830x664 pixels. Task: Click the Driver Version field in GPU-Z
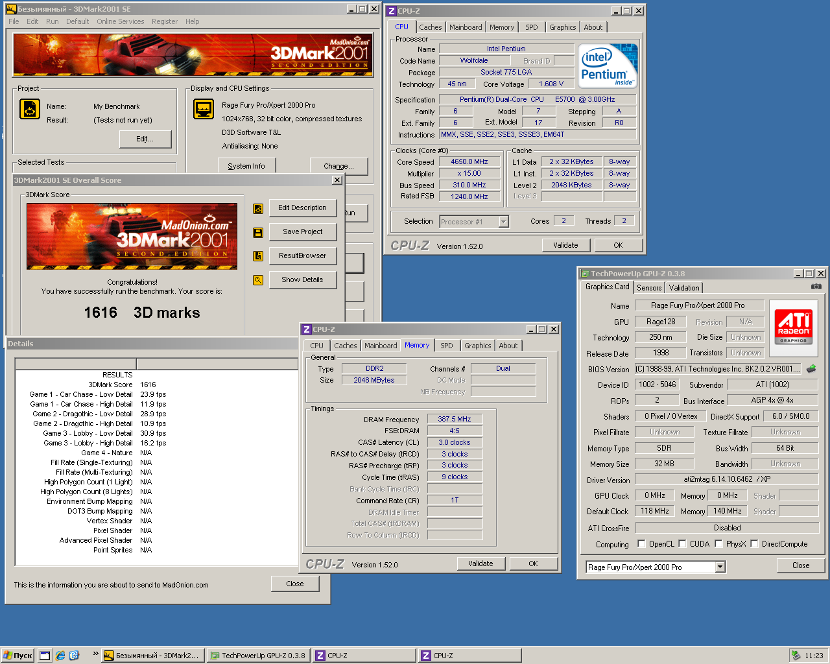[726, 479]
